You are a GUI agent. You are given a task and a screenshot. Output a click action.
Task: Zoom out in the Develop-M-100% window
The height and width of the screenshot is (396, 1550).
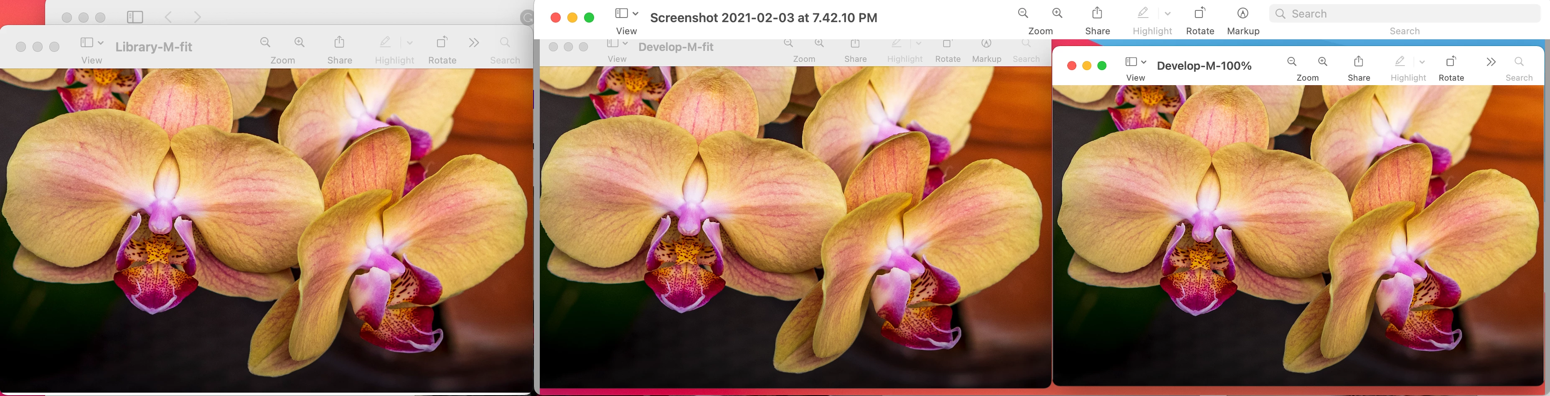[1292, 61]
